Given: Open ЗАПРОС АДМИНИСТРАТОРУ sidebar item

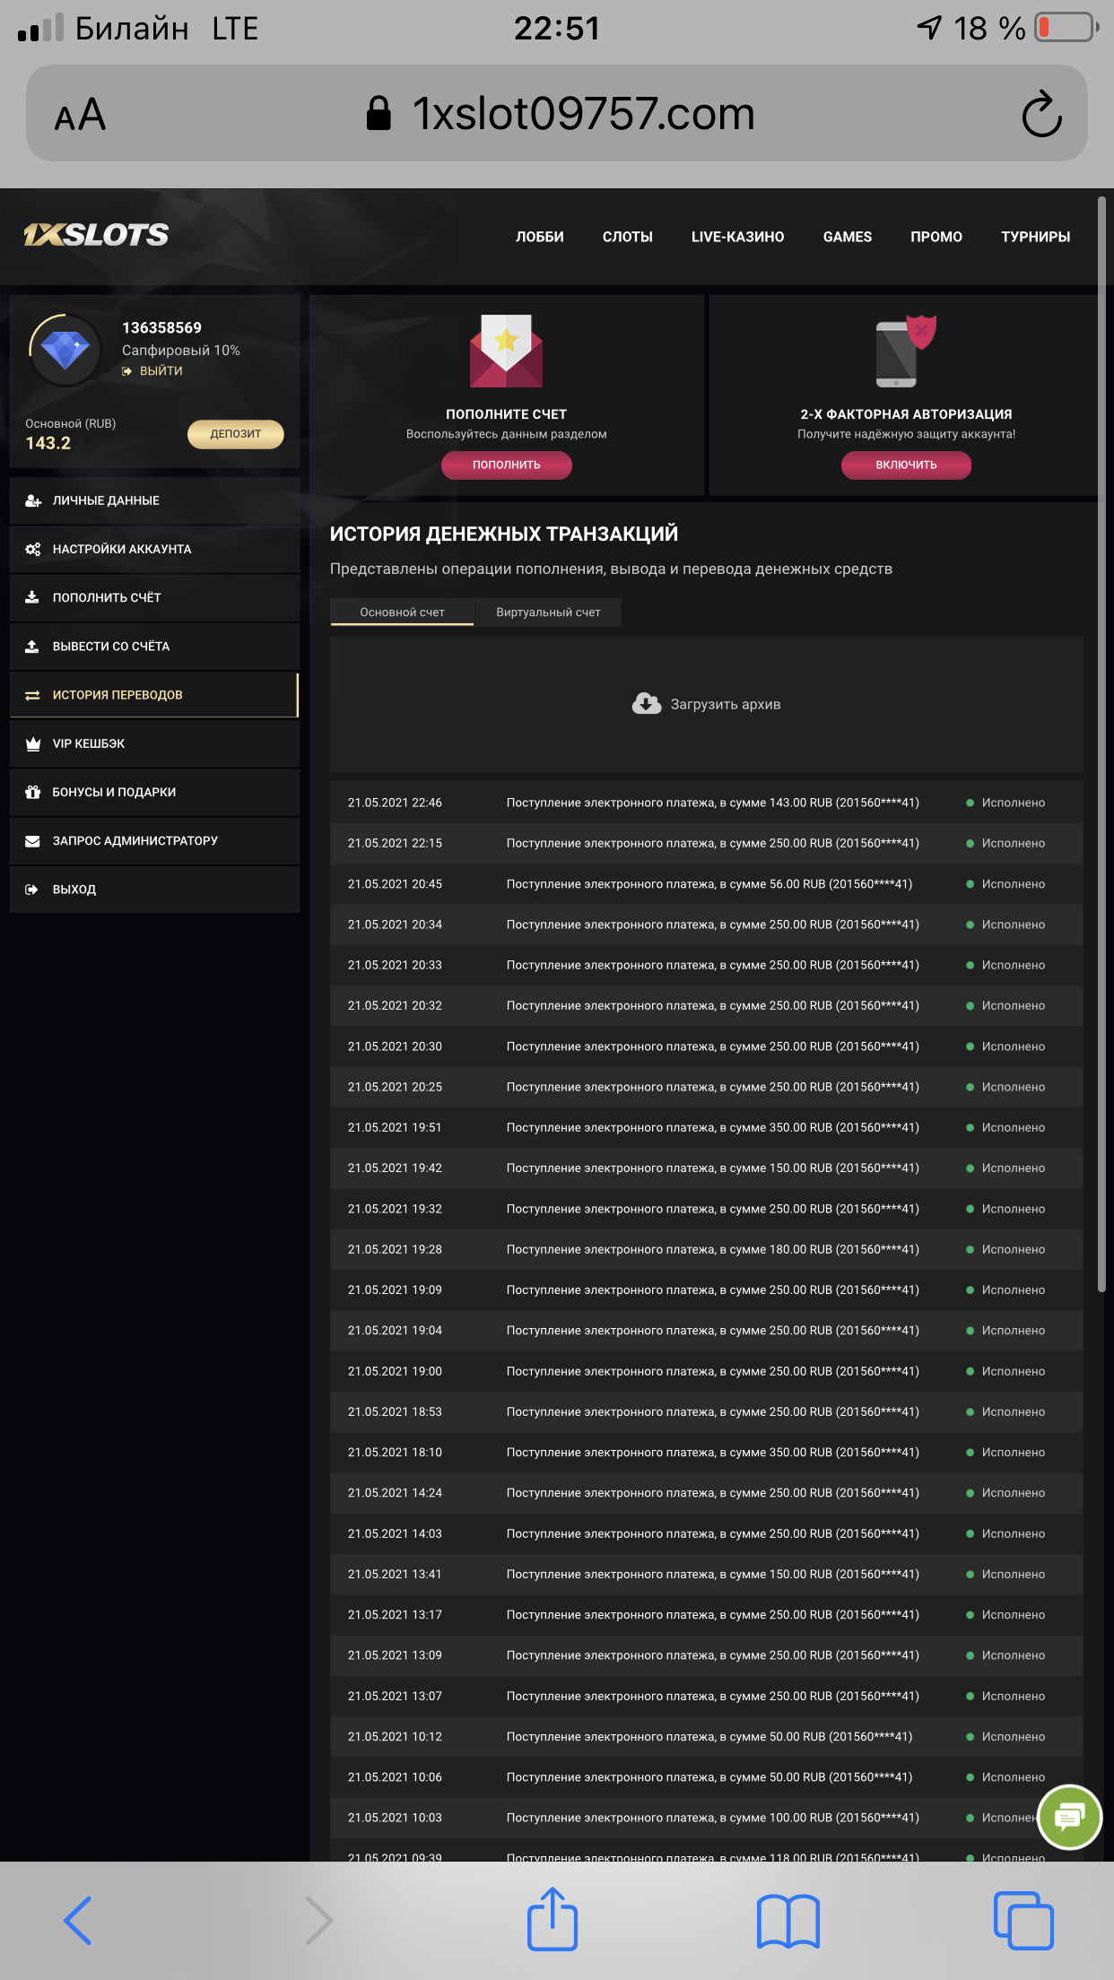Looking at the screenshot, I should click(154, 840).
